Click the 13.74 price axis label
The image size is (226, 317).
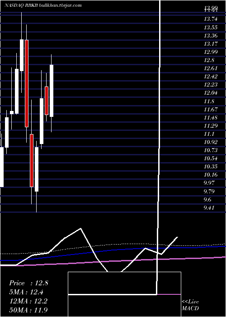[x=211, y=19]
